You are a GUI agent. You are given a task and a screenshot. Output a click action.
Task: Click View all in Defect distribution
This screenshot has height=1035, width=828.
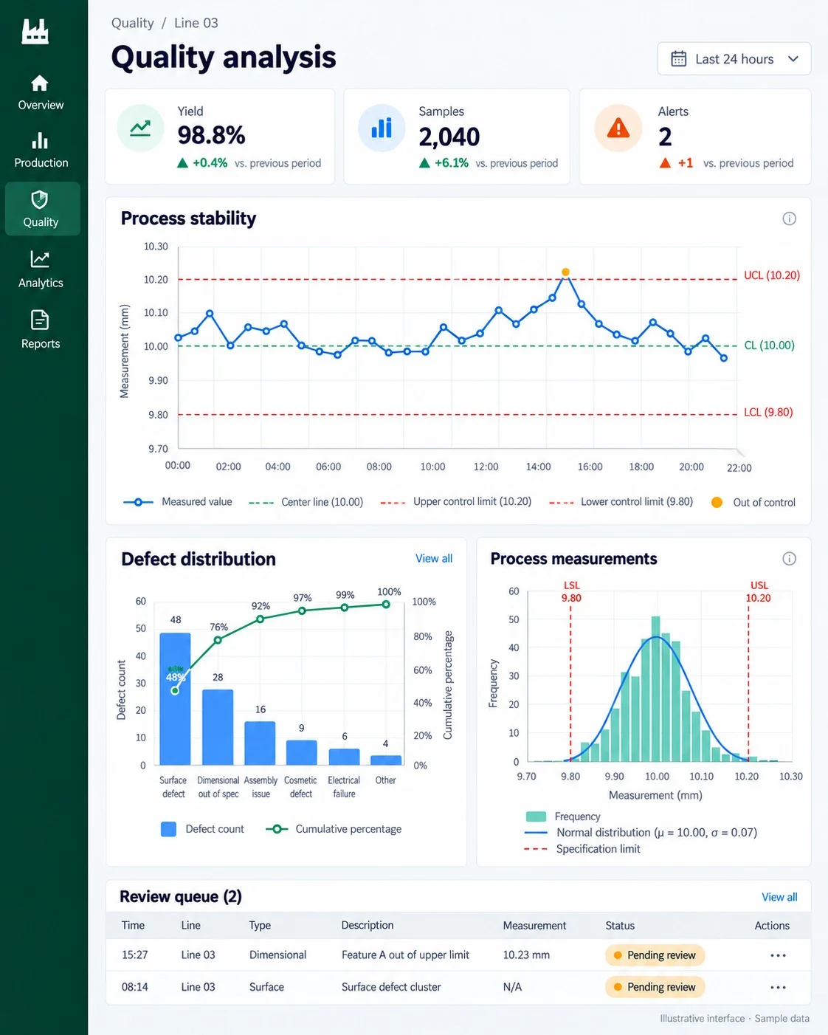click(x=434, y=559)
